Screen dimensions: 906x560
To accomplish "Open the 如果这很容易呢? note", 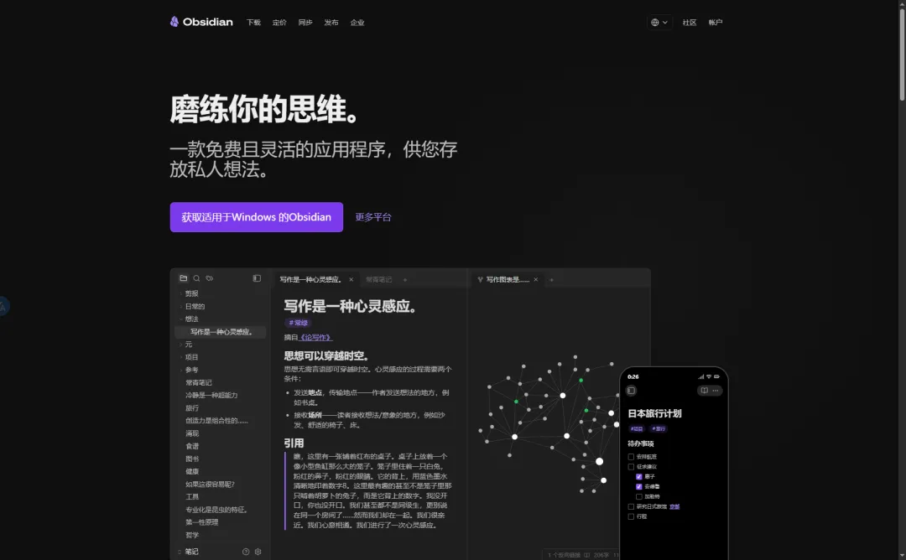I will click(x=210, y=485).
